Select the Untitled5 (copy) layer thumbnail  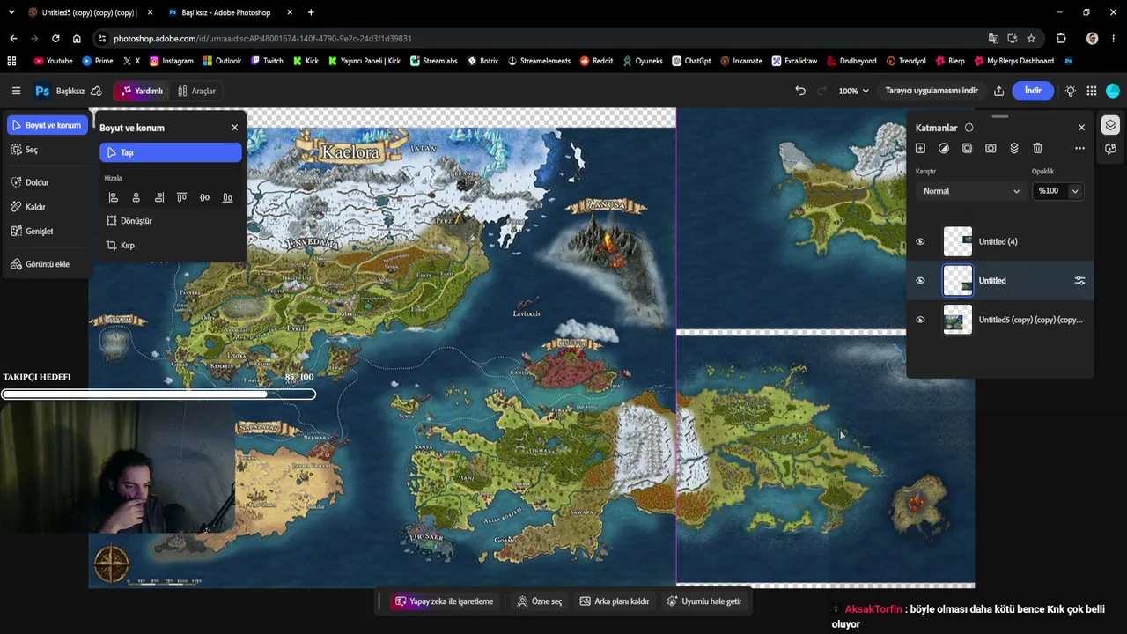tap(958, 320)
